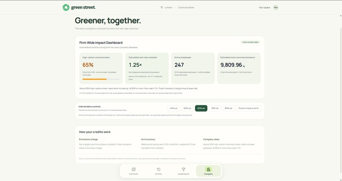Viewport: 342px width, 181px height.
Task: Open the 'Your space' link in header
Action: click(264, 7)
